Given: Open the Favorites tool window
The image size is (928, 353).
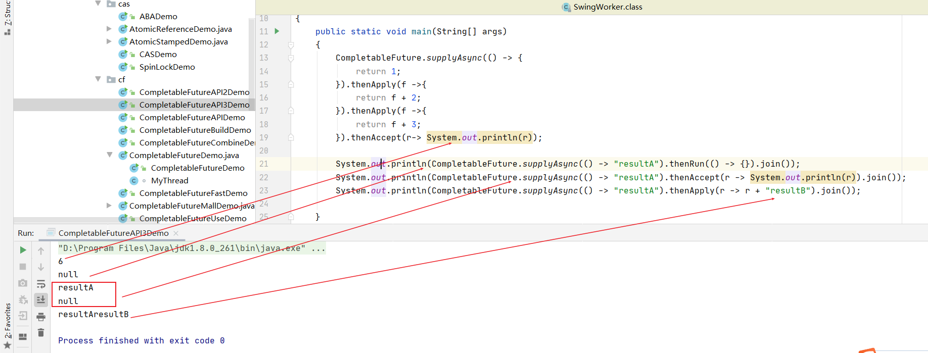Looking at the screenshot, I should tap(7, 325).
